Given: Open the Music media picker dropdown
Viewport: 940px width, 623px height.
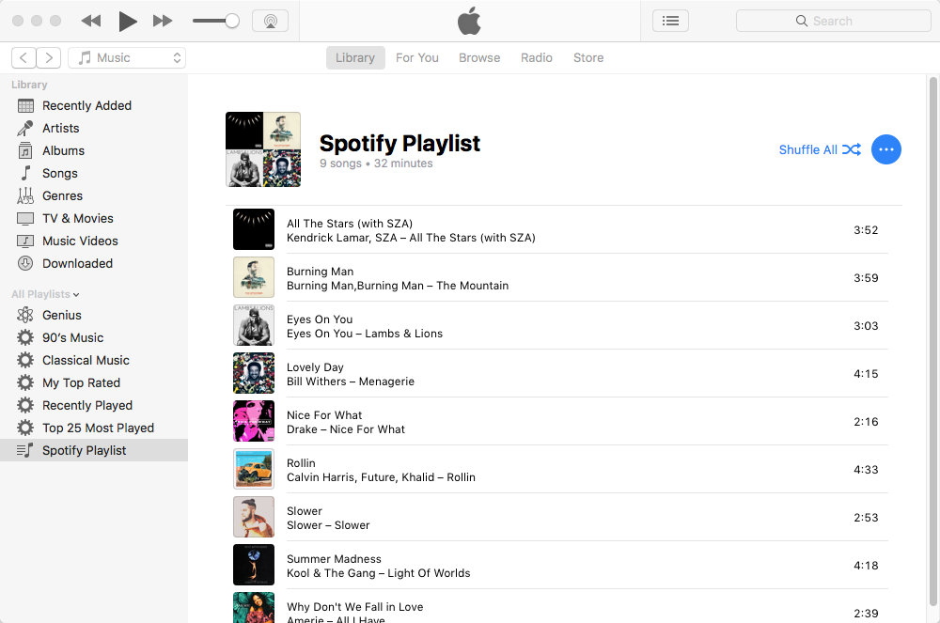Looking at the screenshot, I should [127, 57].
